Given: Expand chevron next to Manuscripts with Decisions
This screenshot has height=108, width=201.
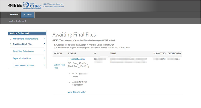Looking at the screenshot, I should click(x=44, y=38).
